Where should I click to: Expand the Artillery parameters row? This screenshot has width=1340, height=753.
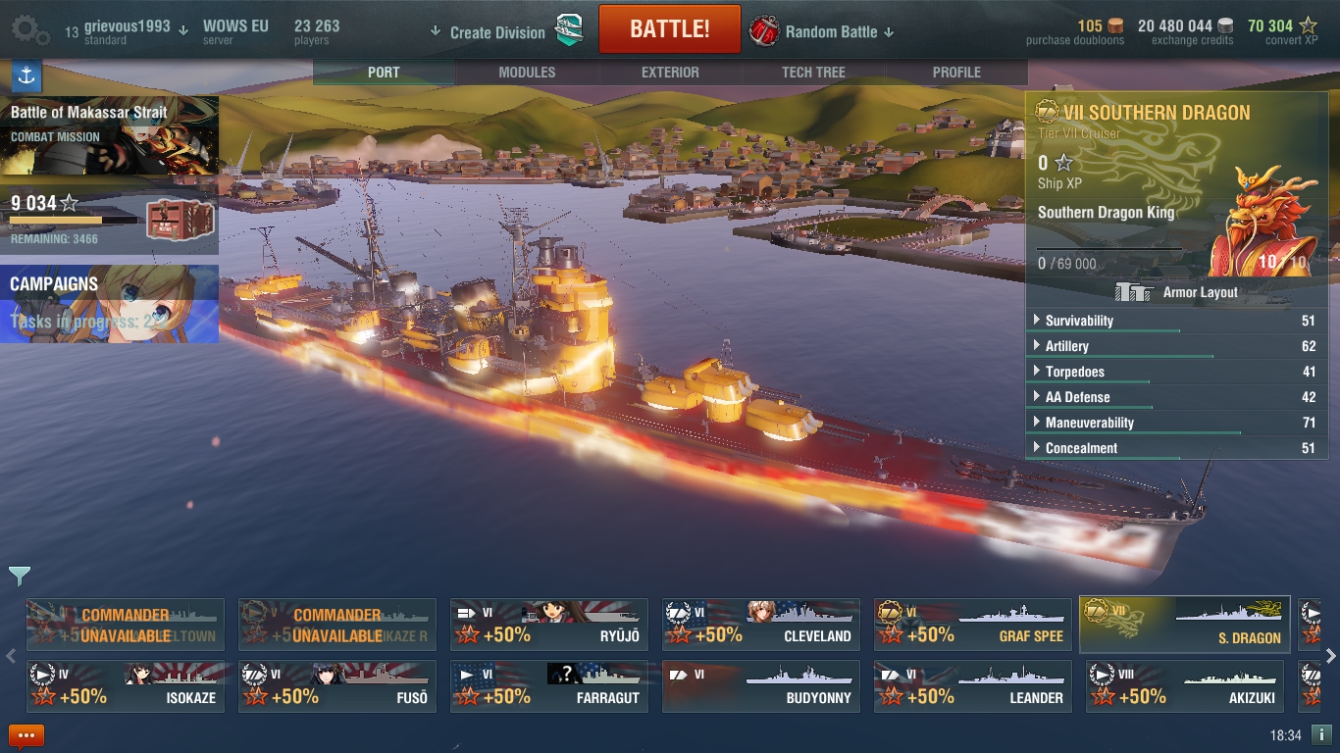point(1176,346)
